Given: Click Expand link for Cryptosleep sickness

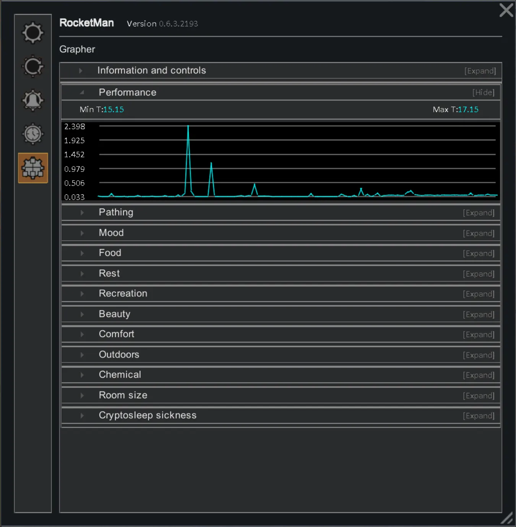Looking at the screenshot, I should [479, 416].
